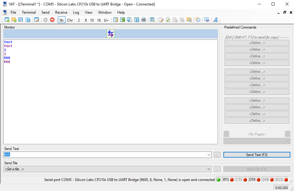Save monitor contents to file icon

(137, 20)
